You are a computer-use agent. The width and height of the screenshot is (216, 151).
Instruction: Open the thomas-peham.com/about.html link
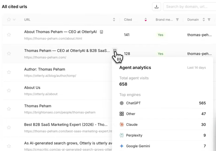tap(53, 39)
